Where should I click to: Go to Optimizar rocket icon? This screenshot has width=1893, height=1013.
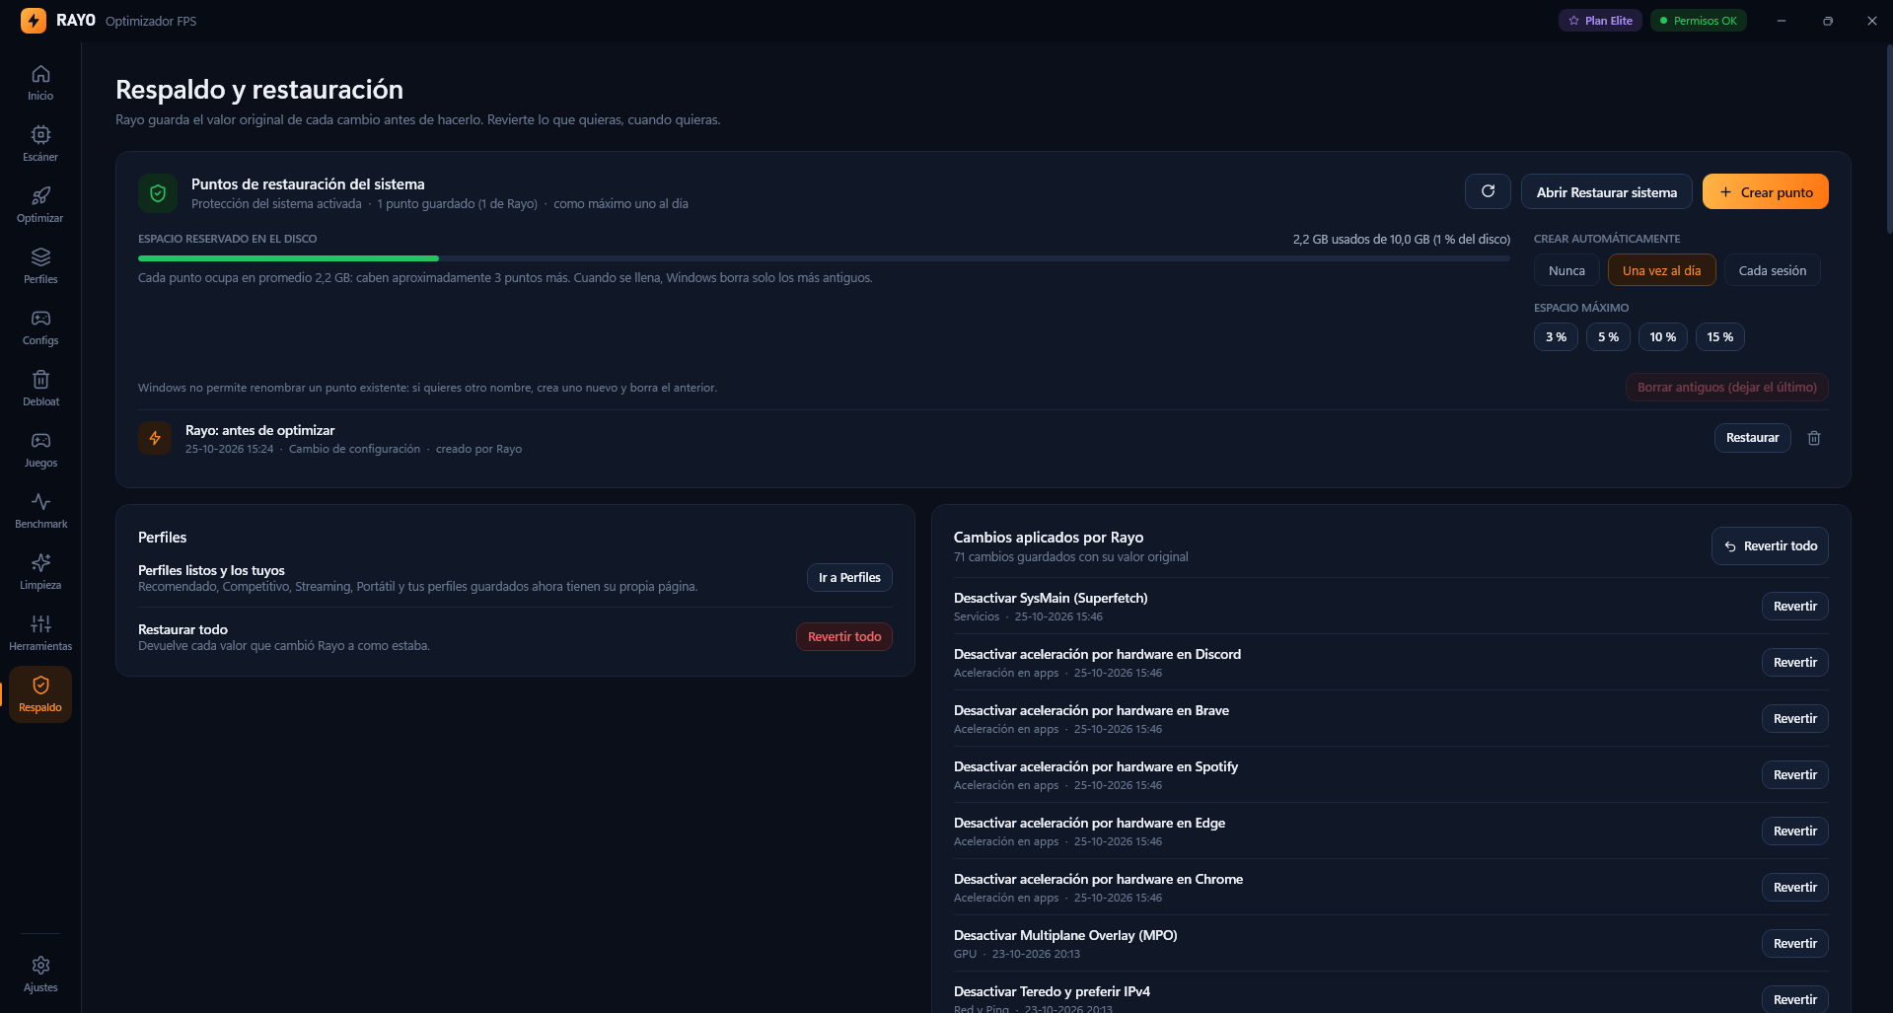40,196
